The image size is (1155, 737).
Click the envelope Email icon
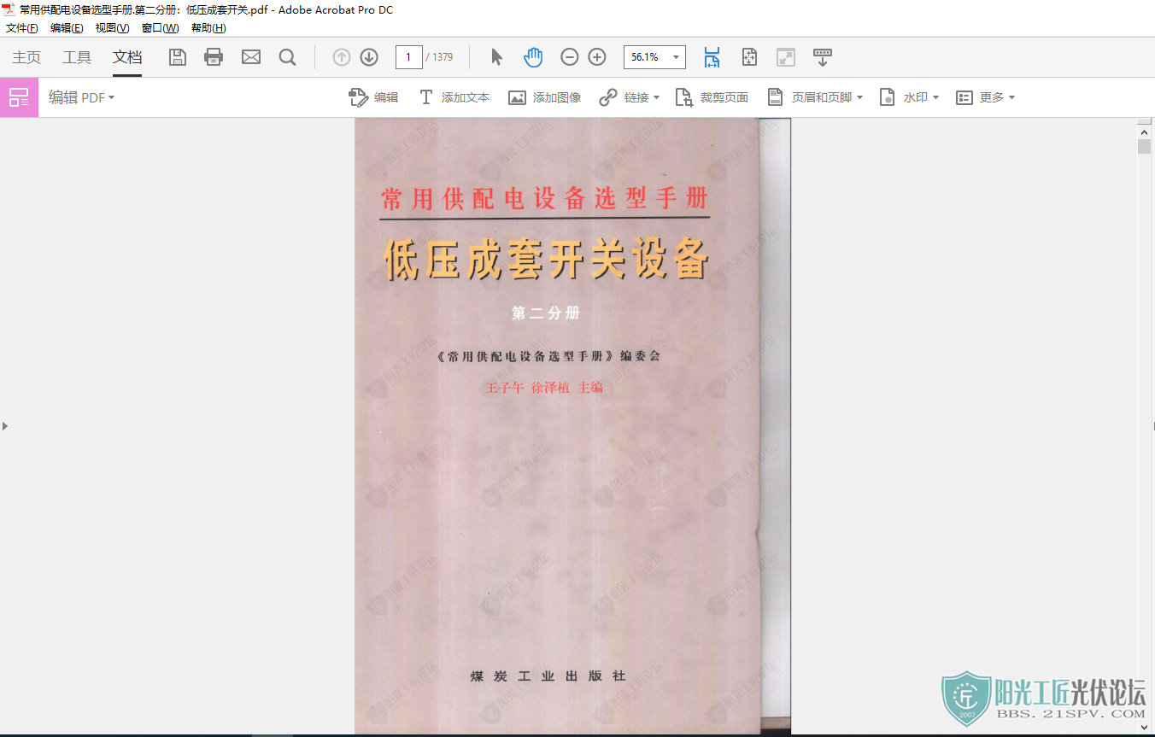[251, 57]
